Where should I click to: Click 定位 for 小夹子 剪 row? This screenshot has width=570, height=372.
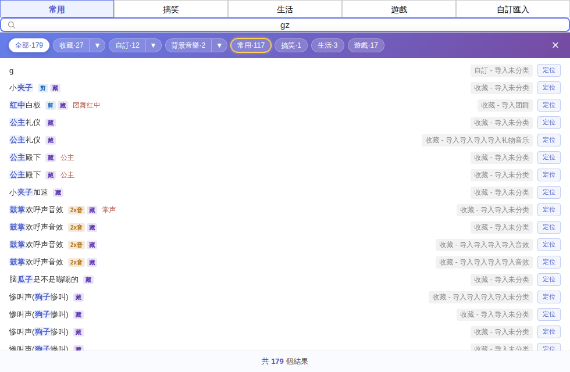click(549, 88)
